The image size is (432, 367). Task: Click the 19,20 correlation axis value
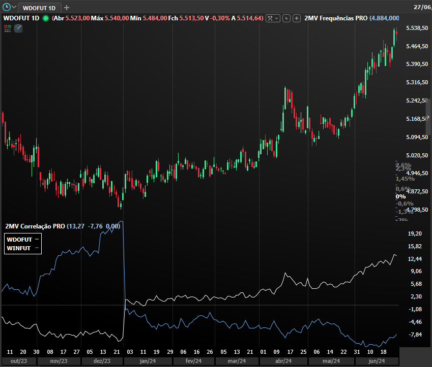click(415, 233)
